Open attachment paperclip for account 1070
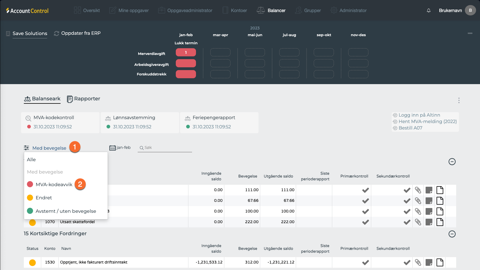 (x=418, y=222)
